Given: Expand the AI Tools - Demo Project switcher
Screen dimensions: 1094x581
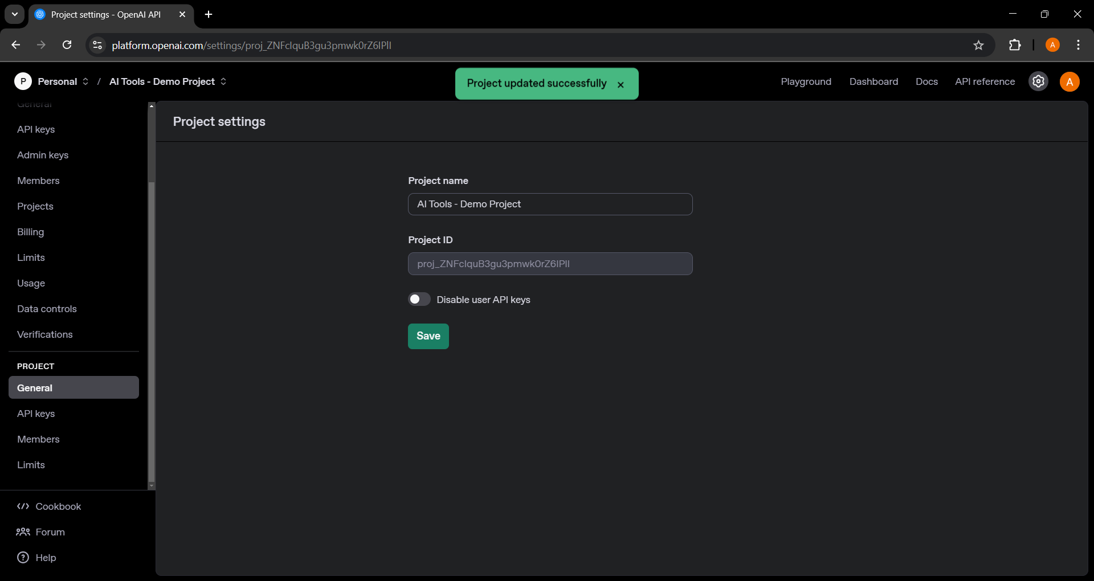Looking at the screenshot, I should pyautogui.click(x=168, y=81).
